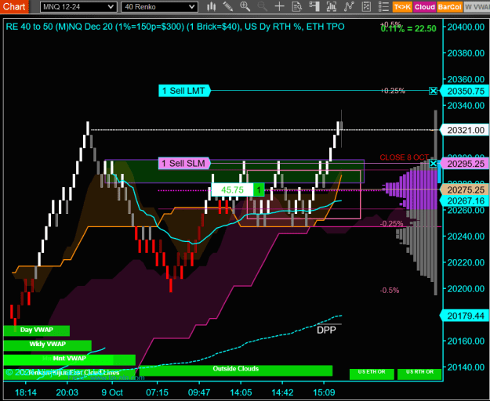Click the 14:42 time axis label
The width and height of the screenshot is (490, 401).
[283, 392]
